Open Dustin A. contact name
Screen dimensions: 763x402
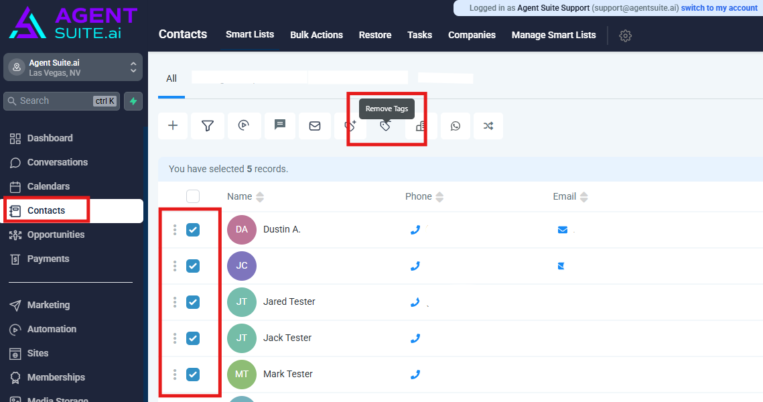[x=282, y=229]
